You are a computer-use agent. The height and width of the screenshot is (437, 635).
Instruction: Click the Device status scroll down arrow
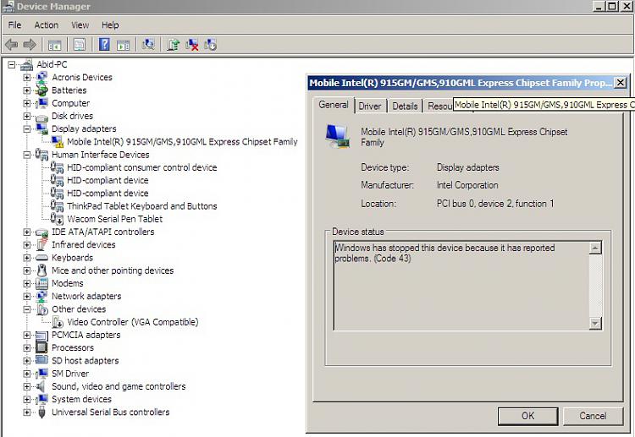pyautogui.click(x=594, y=323)
